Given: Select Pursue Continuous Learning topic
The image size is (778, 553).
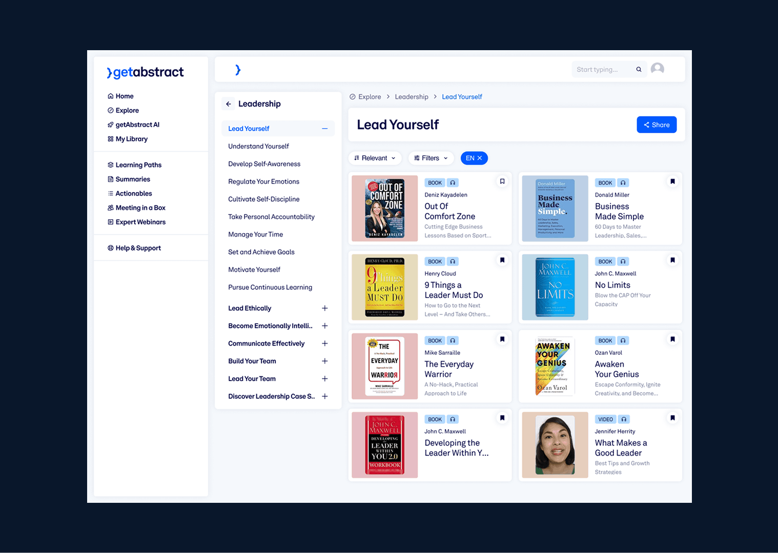Looking at the screenshot, I should pyautogui.click(x=270, y=288).
